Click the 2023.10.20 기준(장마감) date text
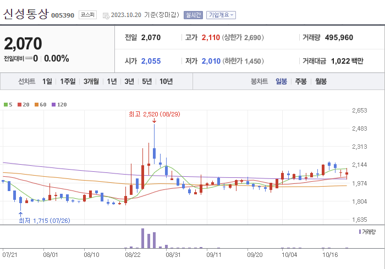The width and height of the screenshot is (385, 269). [x=145, y=15]
